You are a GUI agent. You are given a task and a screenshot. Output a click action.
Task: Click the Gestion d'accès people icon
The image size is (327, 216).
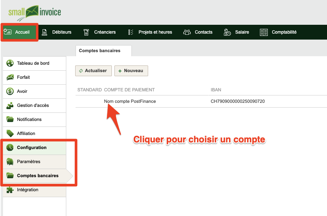(10, 105)
